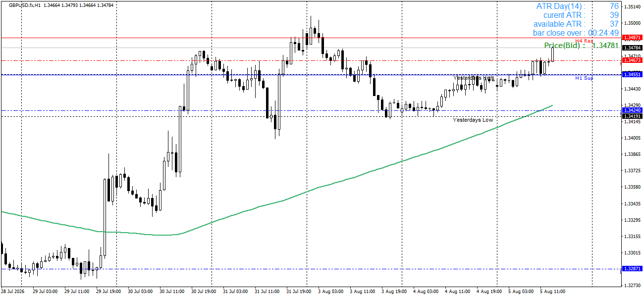Click the red 1.34673 price tag

633,60
